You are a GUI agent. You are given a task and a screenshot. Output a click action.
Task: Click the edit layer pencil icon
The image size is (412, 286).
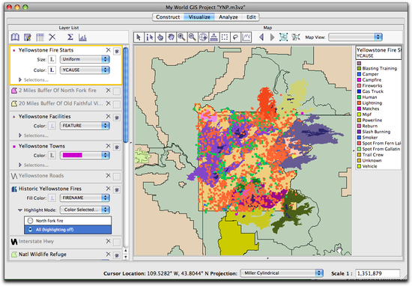tap(27, 37)
